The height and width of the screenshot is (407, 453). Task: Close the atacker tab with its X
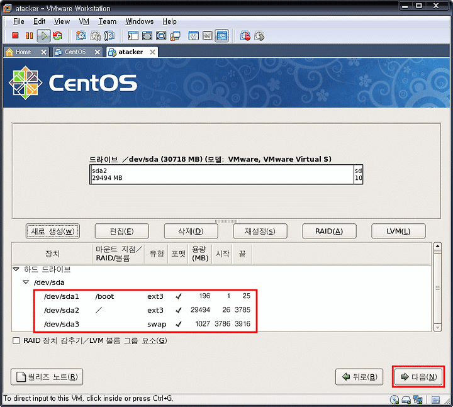(152, 52)
